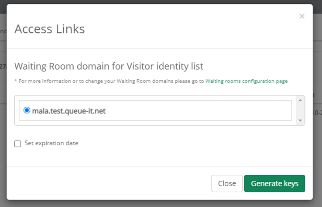Click the mala.test.queue-it.net domain text
This screenshot has height=207, width=322.
[x=69, y=111]
